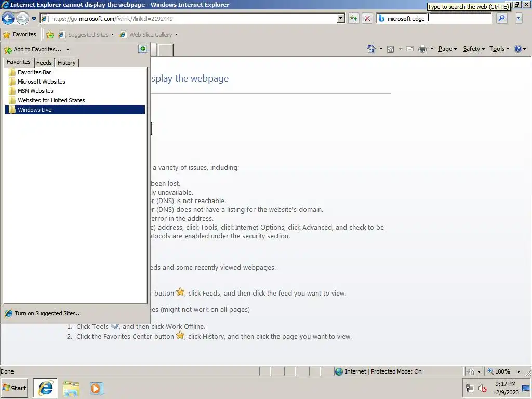Click the network tray icon
The width and height of the screenshot is (532, 399).
[470, 388]
